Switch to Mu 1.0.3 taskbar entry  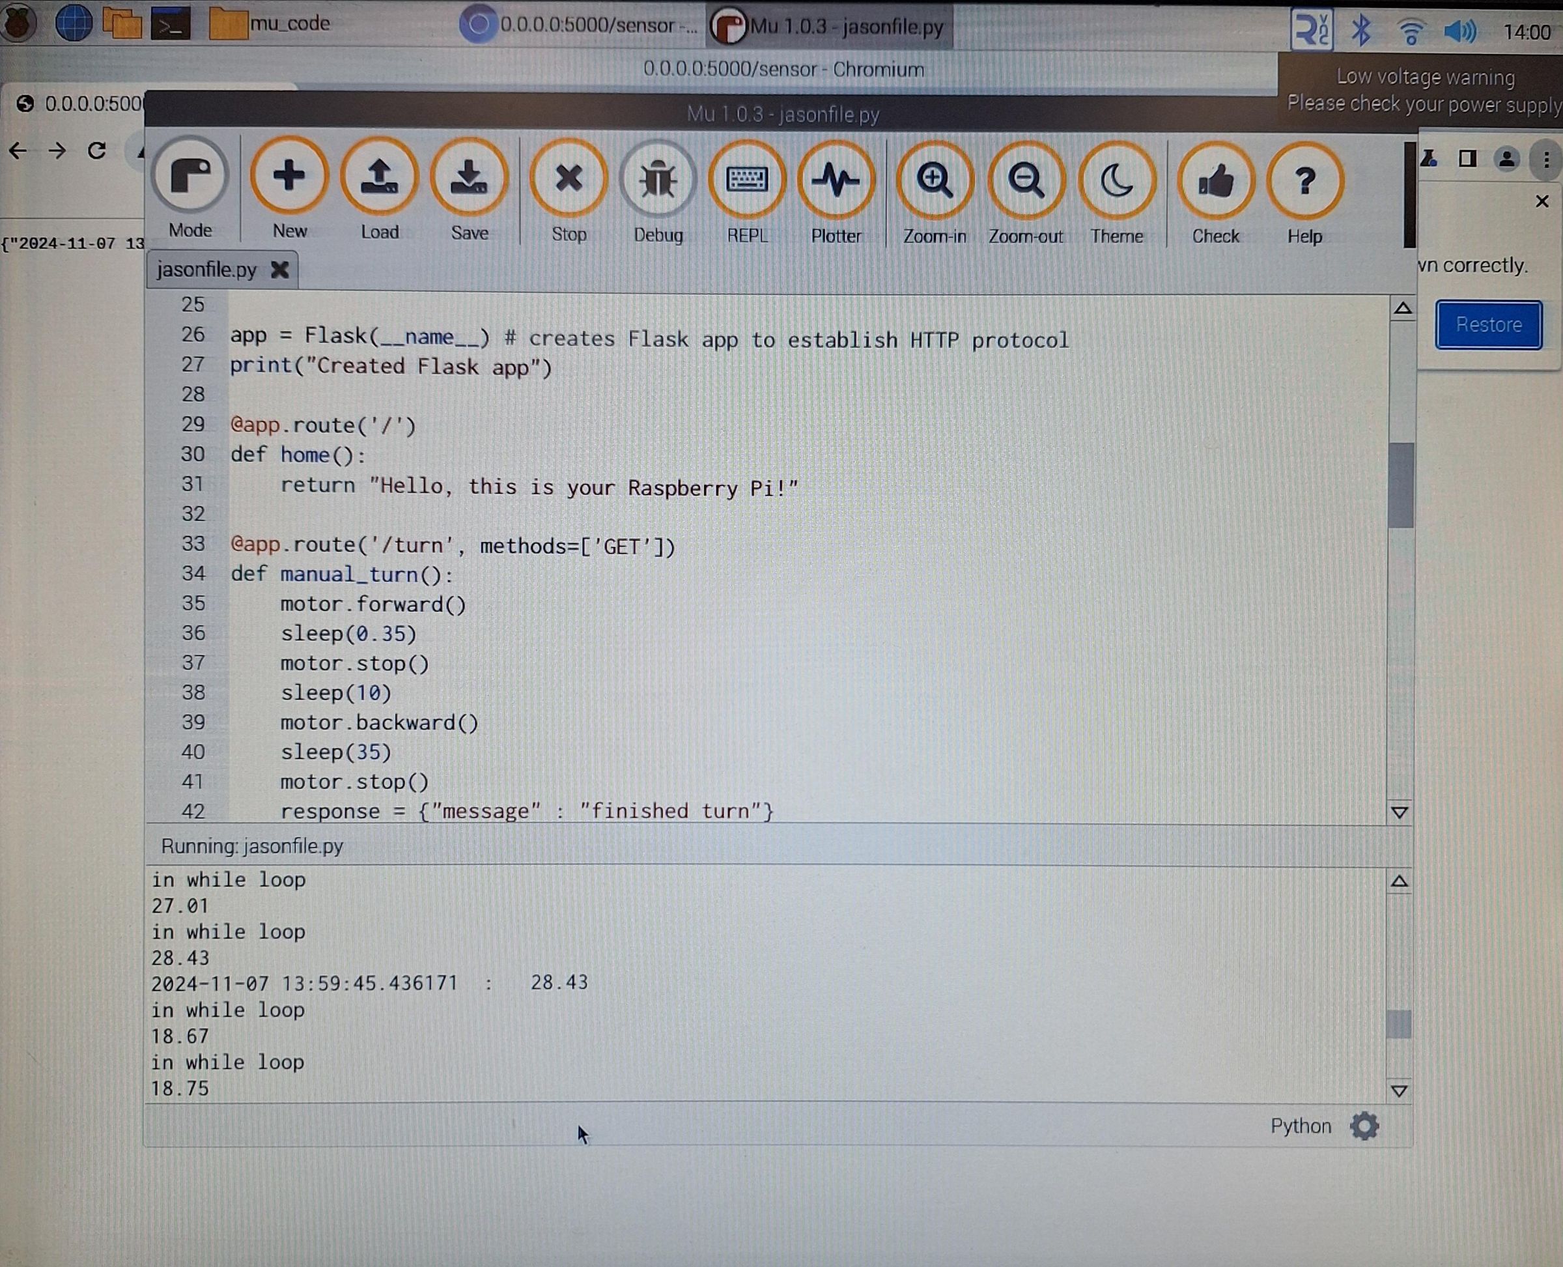pos(829,26)
